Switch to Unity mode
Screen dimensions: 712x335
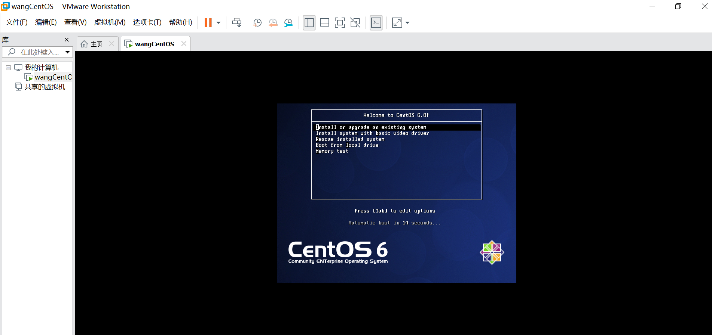[x=355, y=23]
